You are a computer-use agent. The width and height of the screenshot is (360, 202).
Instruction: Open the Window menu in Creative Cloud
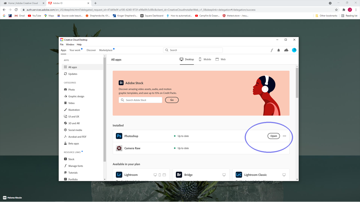coord(70,45)
